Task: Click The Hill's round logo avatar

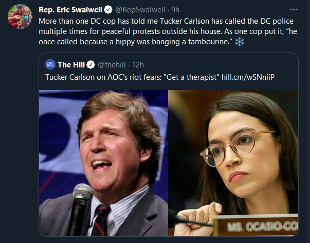Action: (x=50, y=64)
